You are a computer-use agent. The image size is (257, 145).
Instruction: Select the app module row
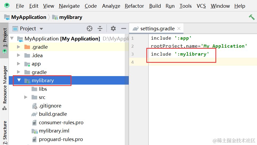tap(69, 64)
